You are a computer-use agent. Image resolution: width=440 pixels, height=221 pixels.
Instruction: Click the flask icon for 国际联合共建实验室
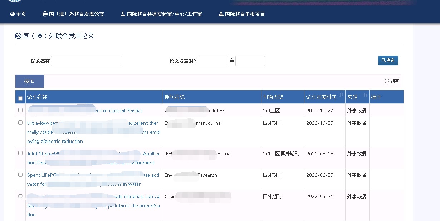[x=123, y=14]
